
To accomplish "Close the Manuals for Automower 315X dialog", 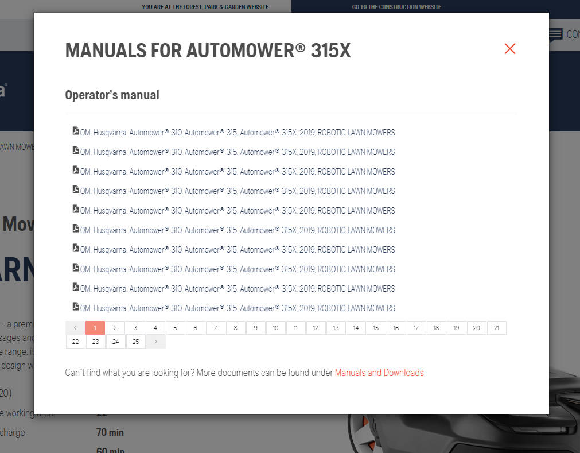I will coord(509,49).
